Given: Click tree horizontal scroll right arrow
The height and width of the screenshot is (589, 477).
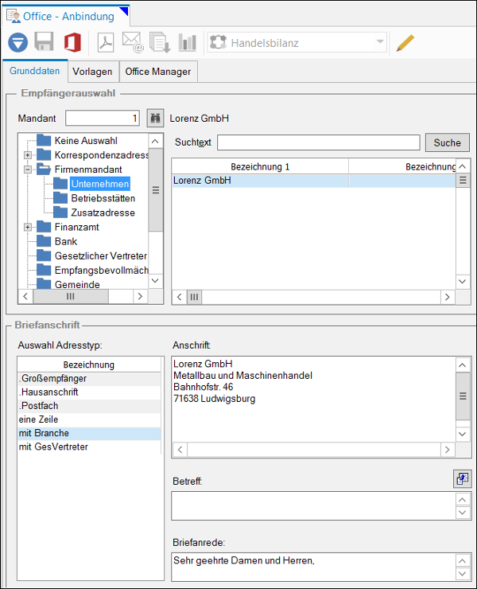Looking at the screenshot, I should [x=141, y=296].
